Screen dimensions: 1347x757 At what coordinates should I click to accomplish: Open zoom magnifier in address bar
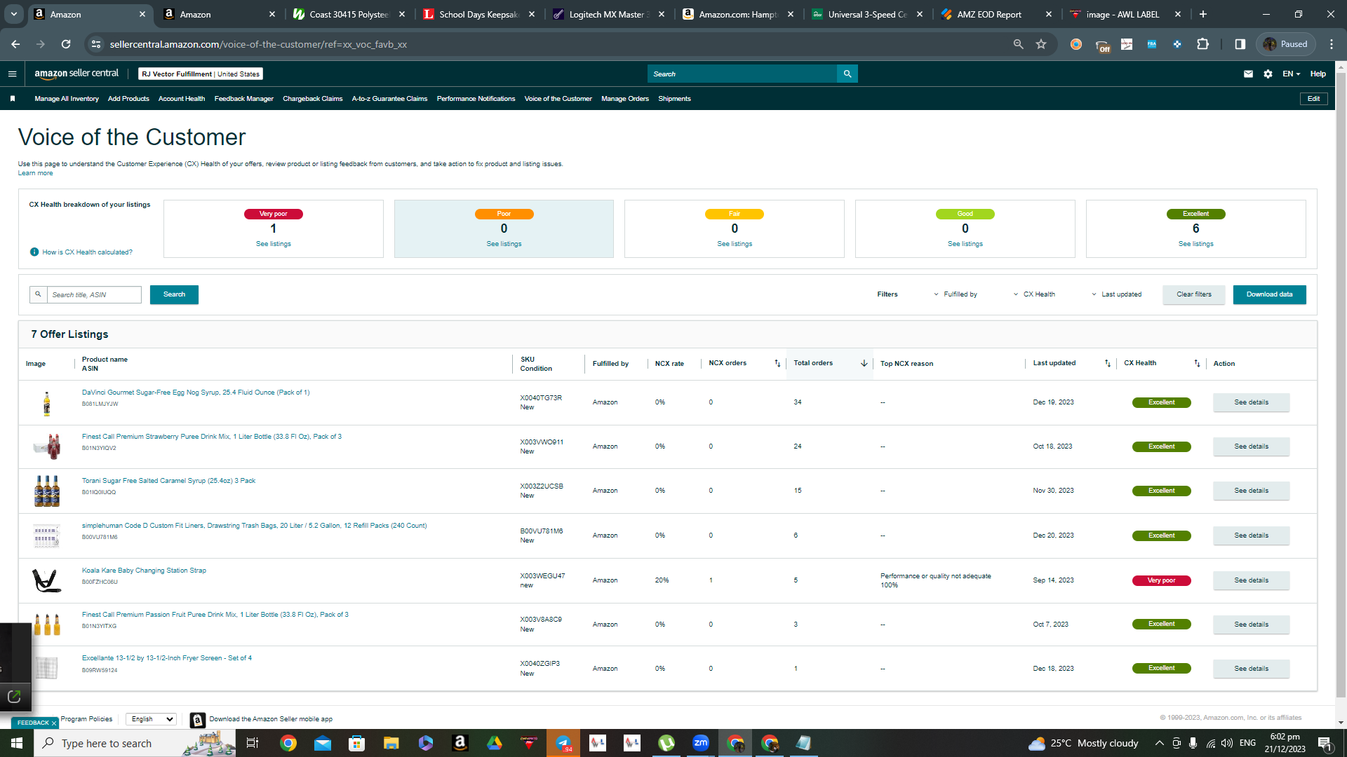[1018, 44]
